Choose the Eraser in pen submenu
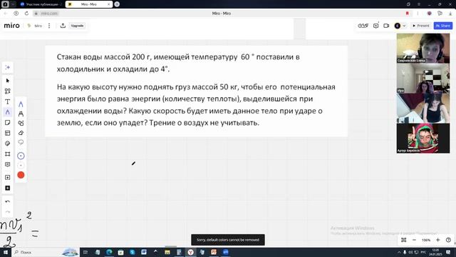Screen dimensions: 456x257 click(x=21, y=133)
